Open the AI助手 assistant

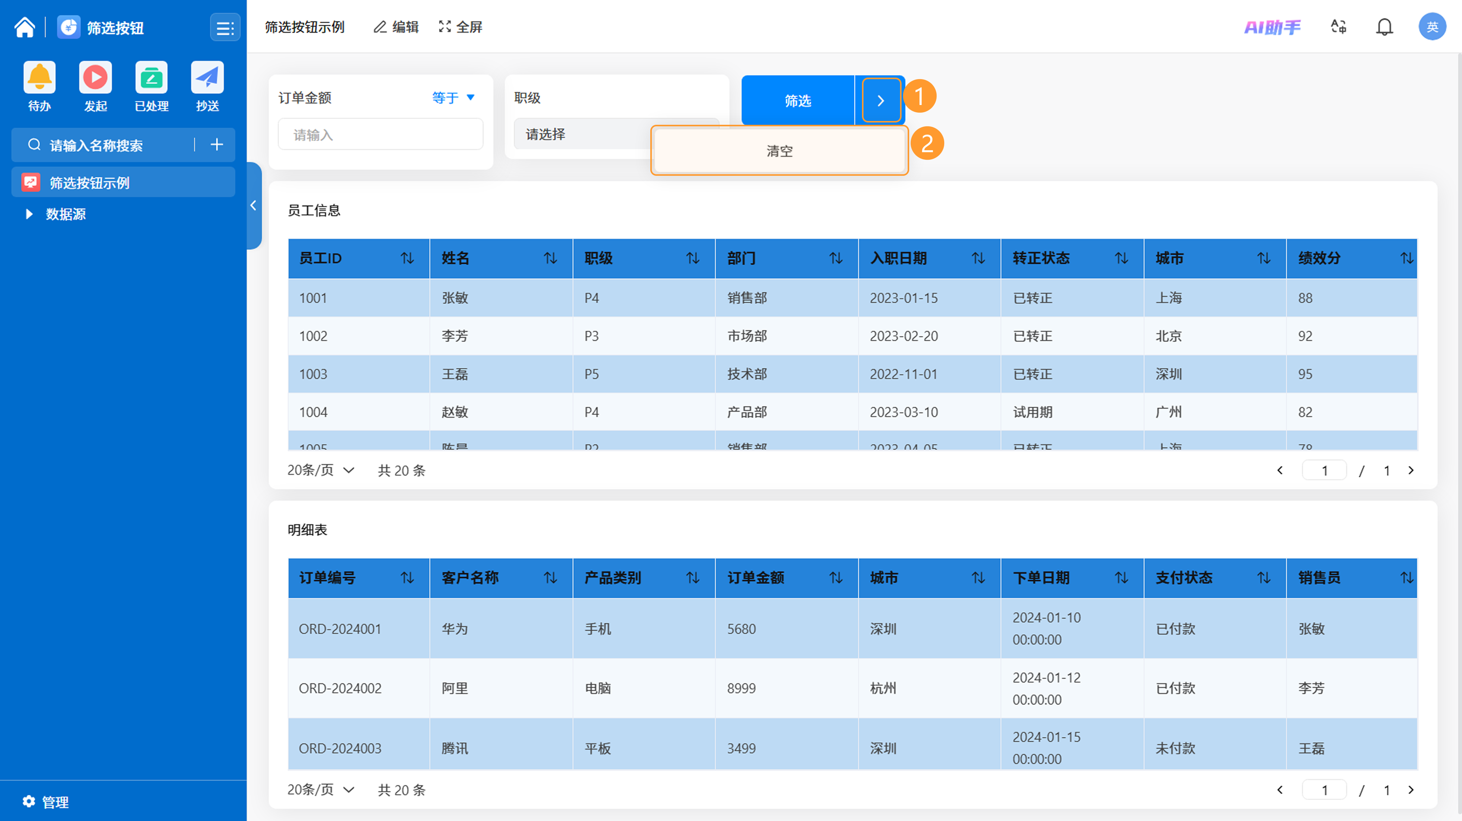pyautogui.click(x=1272, y=27)
